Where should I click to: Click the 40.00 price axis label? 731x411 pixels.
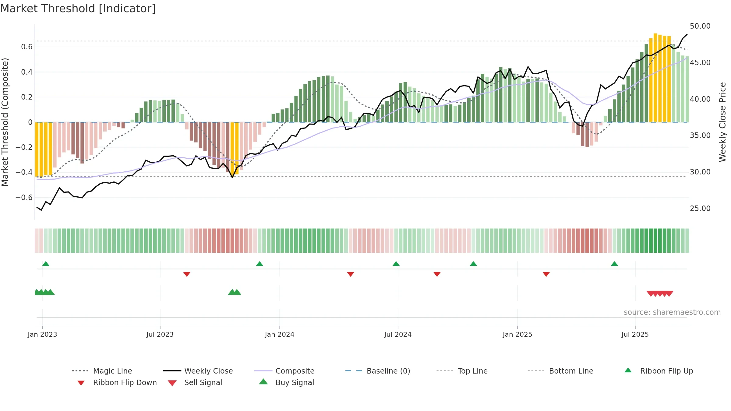pyautogui.click(x=700, y=99)
